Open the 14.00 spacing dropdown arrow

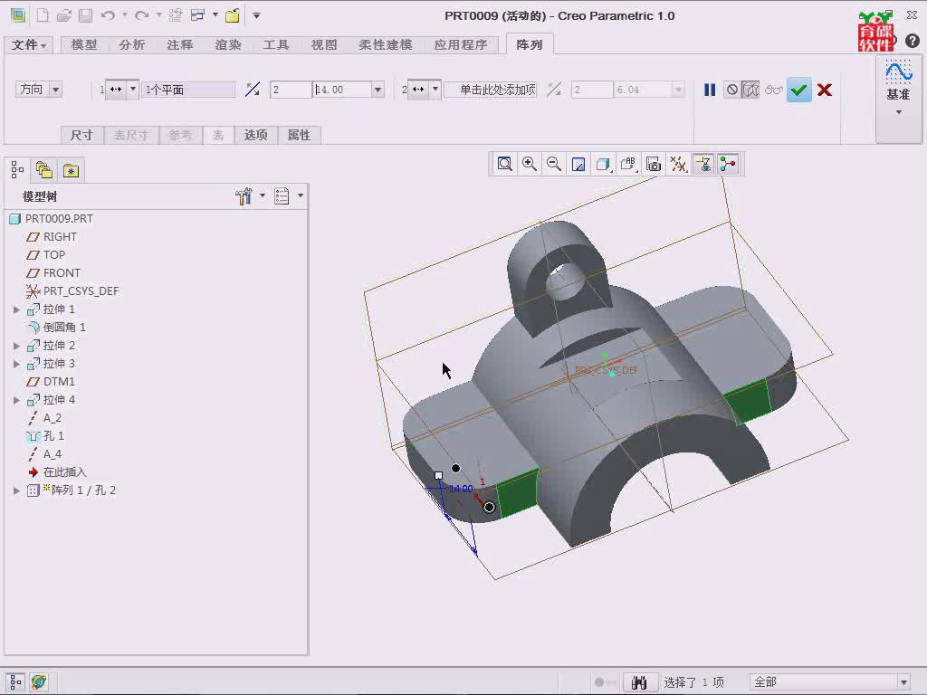(377, 90)
